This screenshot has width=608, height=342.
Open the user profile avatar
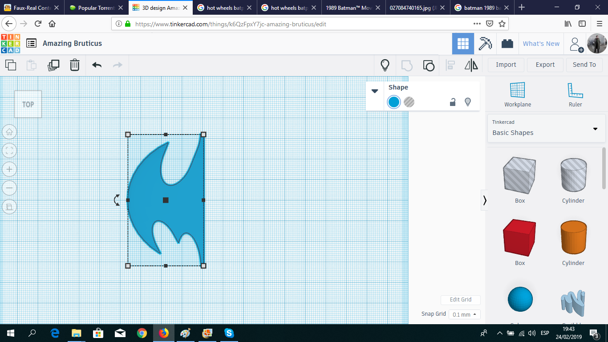(596, 44)
